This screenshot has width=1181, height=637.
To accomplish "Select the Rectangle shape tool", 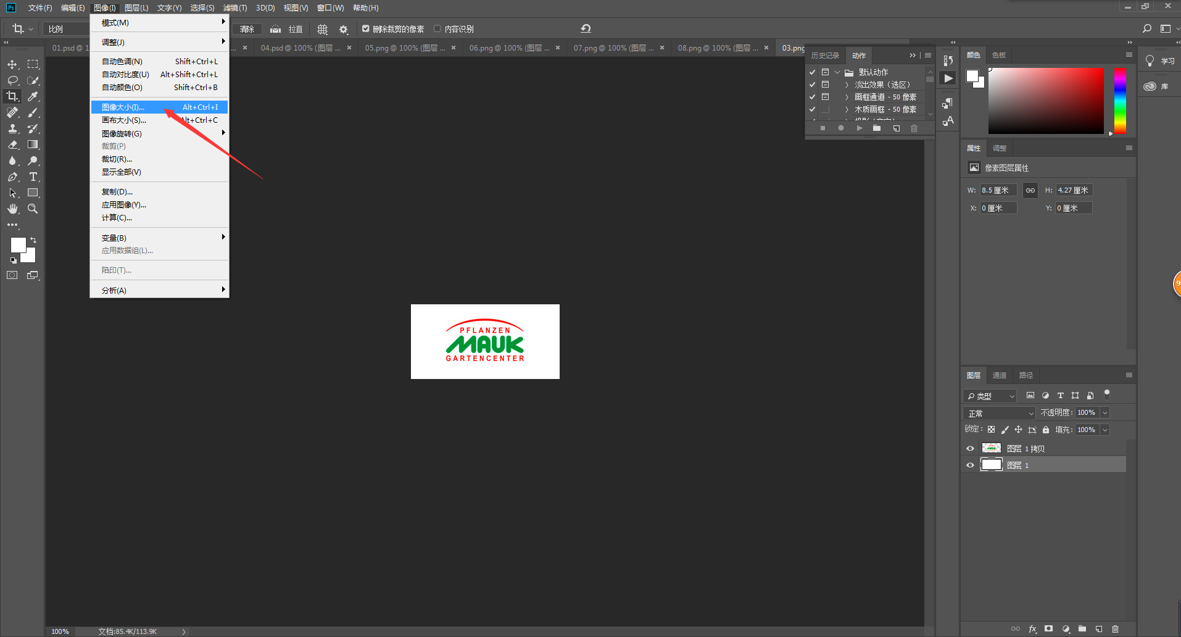I will point(33,193).
